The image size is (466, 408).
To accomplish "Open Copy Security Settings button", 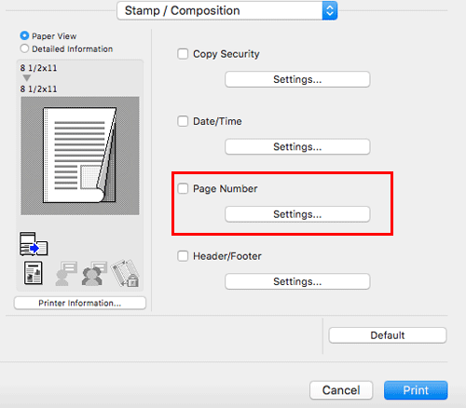I will point(297,79).
